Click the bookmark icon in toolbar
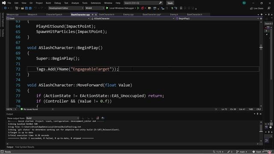The height and width of the screenshot is (154, 274). click(181, 8)
